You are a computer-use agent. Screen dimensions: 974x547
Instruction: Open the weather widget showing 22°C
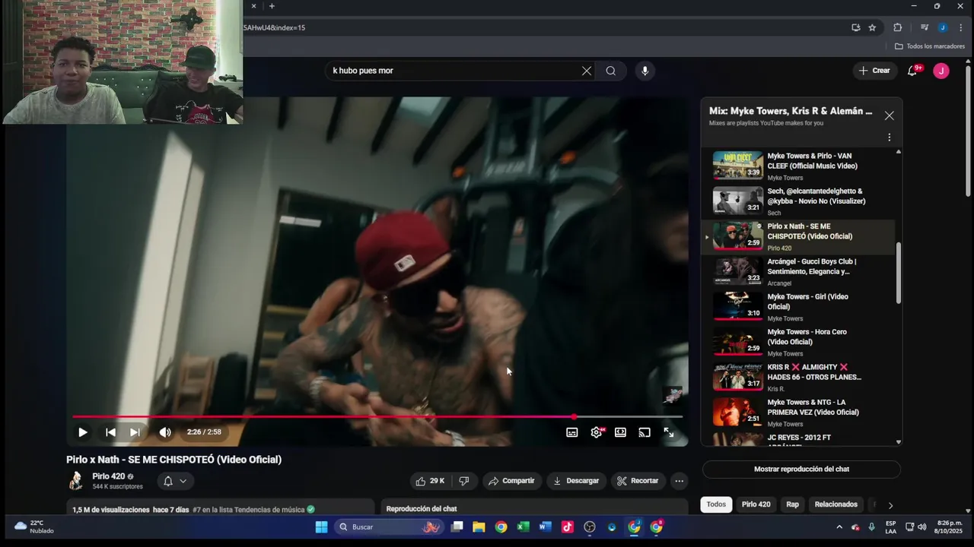pyautogui.click(x=34, y=527)
